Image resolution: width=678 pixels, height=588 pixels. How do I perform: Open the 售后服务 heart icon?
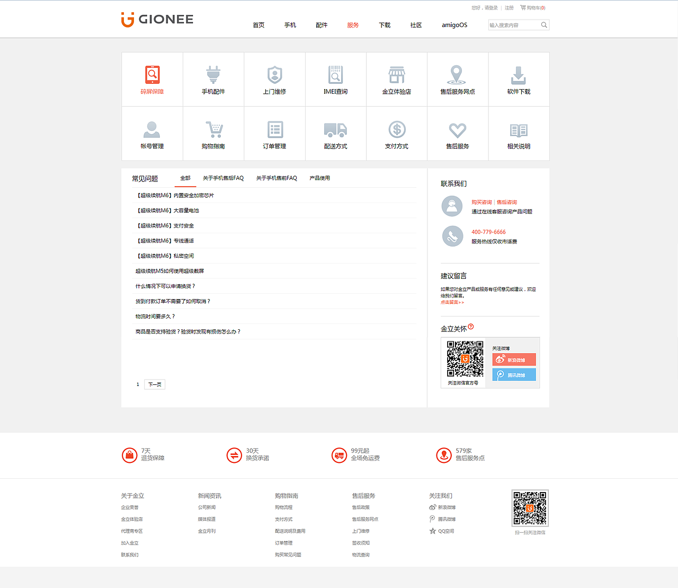pyautogui.click(x=458, y=130)
